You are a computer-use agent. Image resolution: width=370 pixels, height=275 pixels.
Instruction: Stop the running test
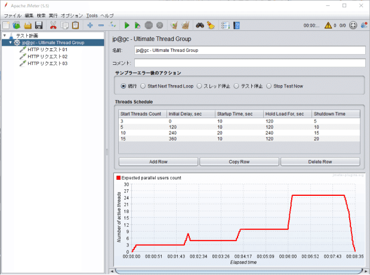pyautogui.click(x=149, y=25)
